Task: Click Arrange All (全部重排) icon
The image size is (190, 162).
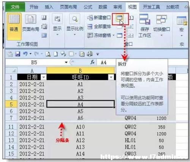Action: [90, 27]
